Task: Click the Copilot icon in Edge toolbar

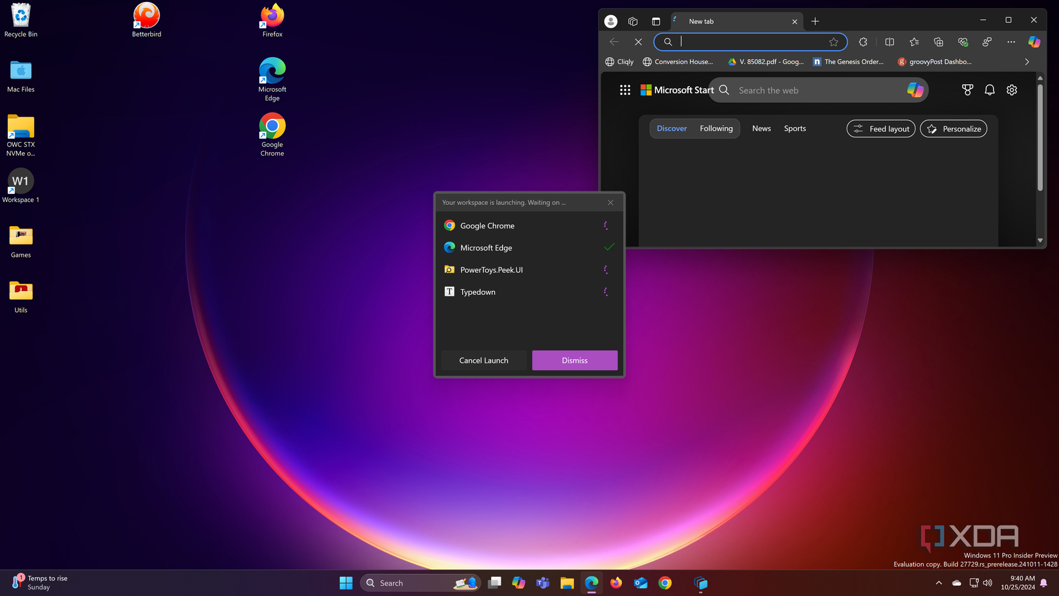Action: pyautogui.click(x=1034, y=42)
